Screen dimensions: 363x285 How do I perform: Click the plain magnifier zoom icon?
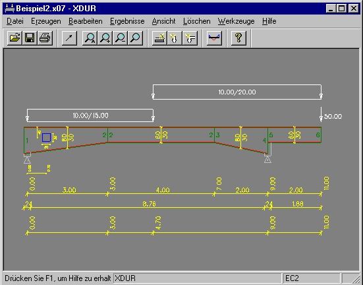tap(136, 38)
